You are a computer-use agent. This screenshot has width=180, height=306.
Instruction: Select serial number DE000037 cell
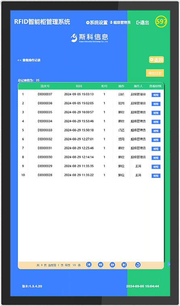point(45,94)
